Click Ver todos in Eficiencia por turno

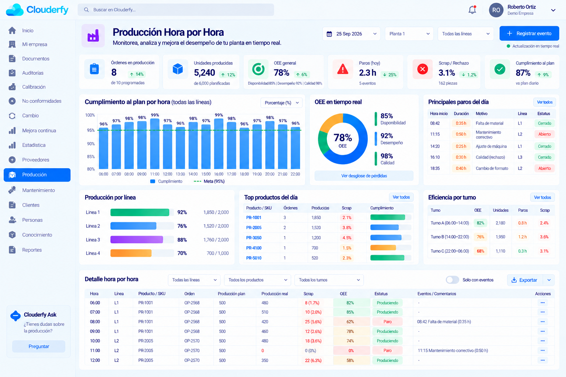[542, 197]
